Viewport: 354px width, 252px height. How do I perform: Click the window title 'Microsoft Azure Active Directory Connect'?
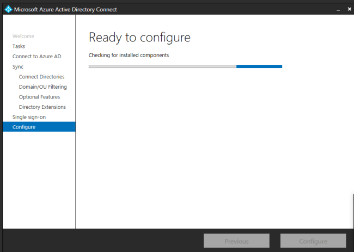(x=65, y=9)
